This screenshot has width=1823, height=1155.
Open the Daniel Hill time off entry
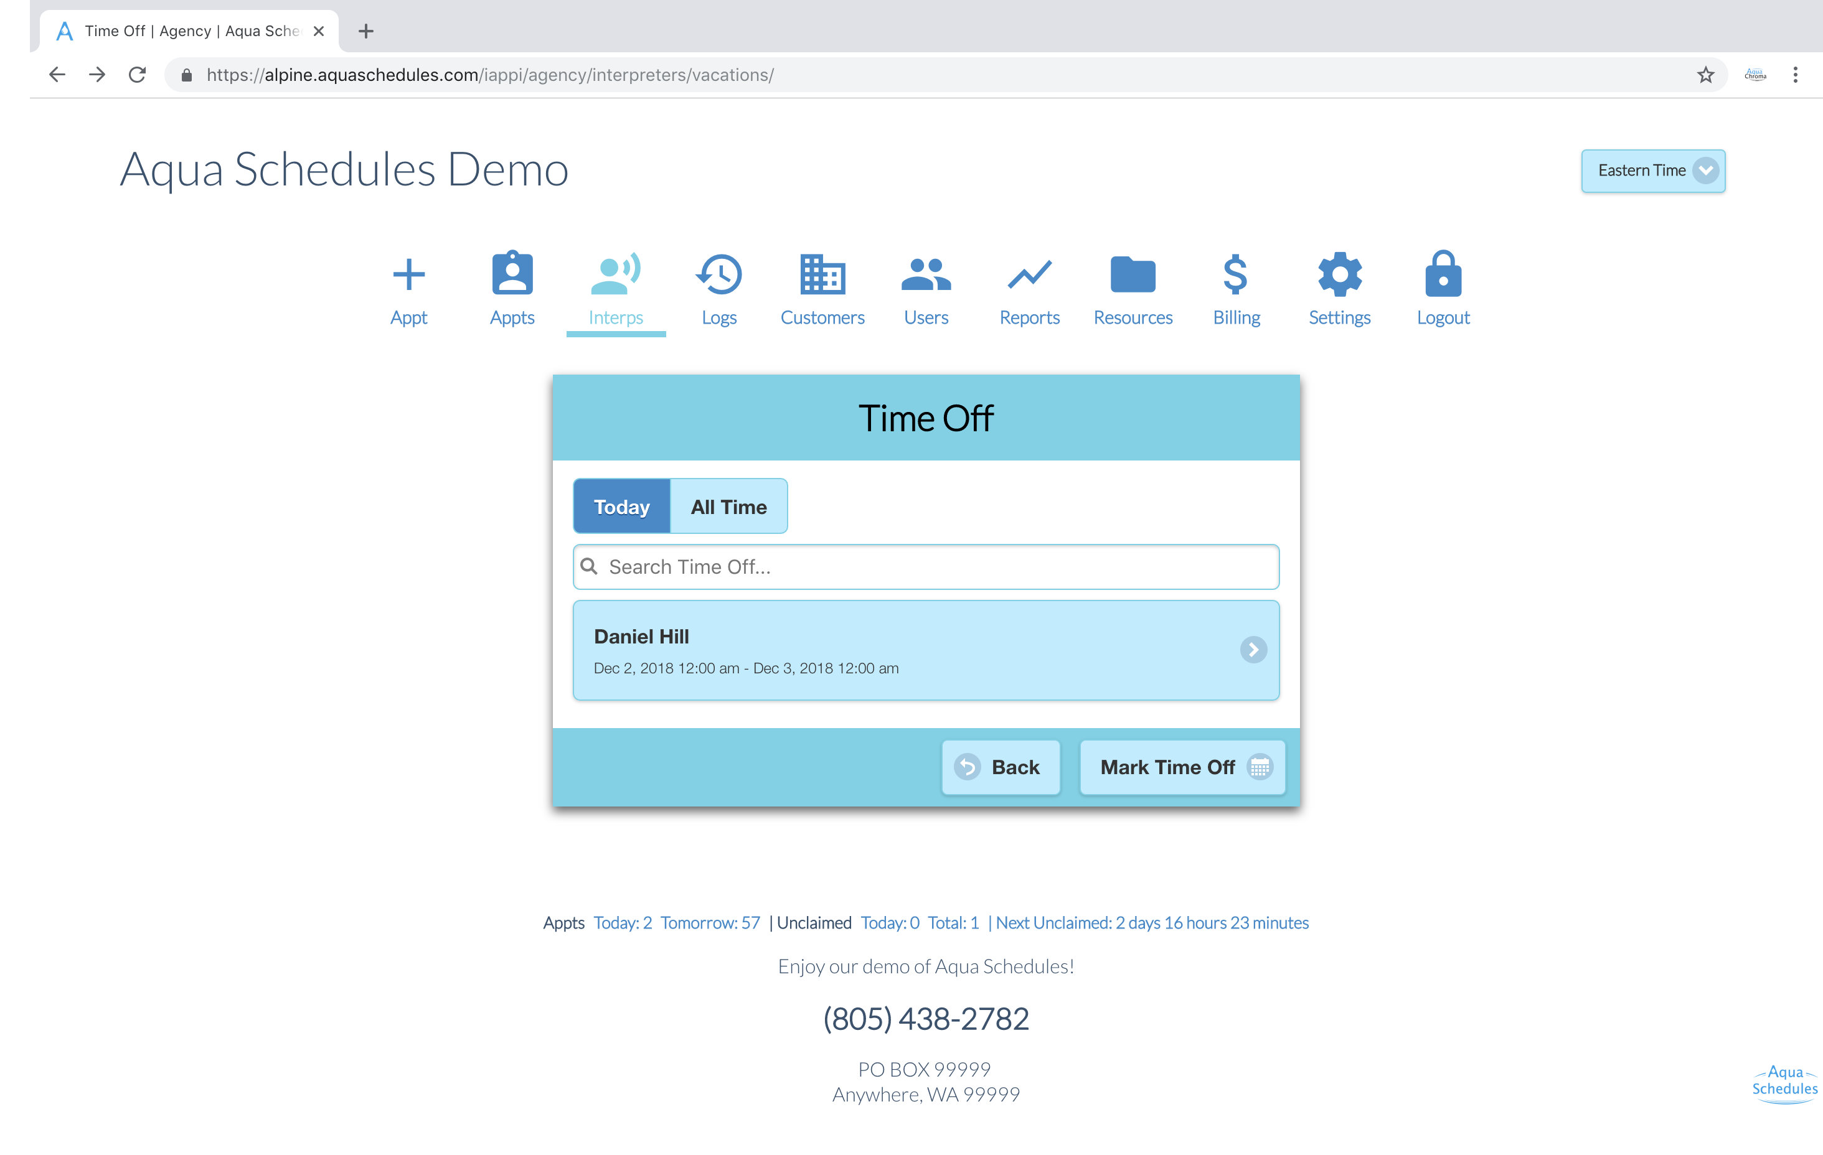point(926,650)
